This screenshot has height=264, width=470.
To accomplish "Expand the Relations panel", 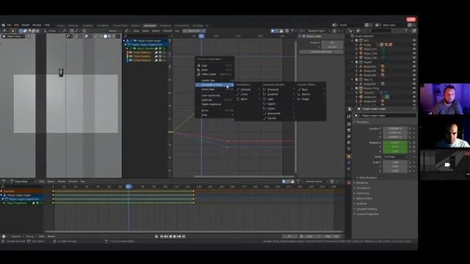I will pos(362,183).
